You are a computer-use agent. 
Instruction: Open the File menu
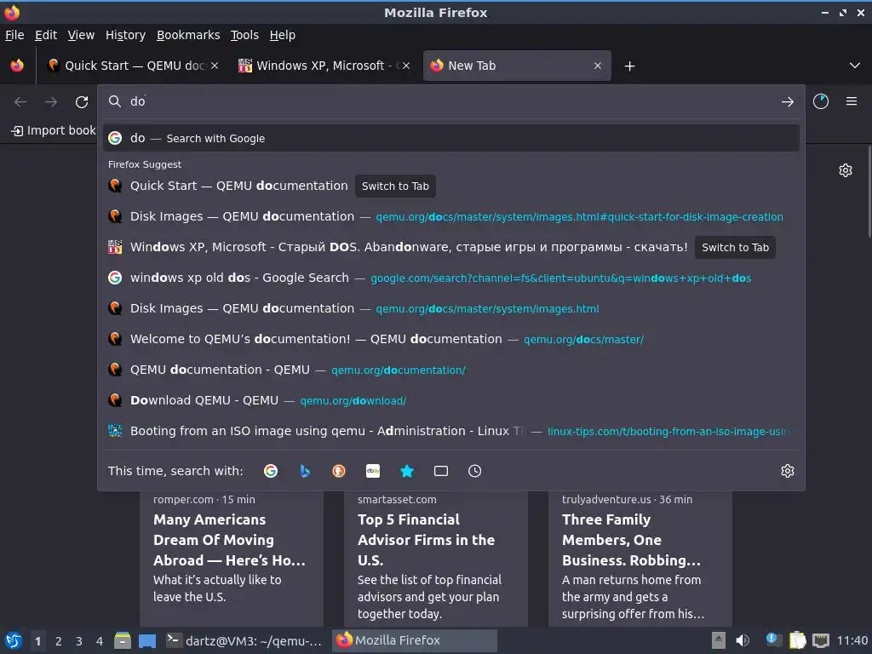[x=14, y=35]
